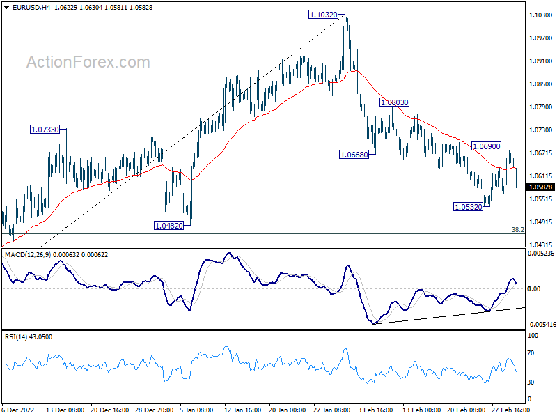Click the 5 Jan 08:00 time label
557x418 pixels.
[x=196, y=410]
